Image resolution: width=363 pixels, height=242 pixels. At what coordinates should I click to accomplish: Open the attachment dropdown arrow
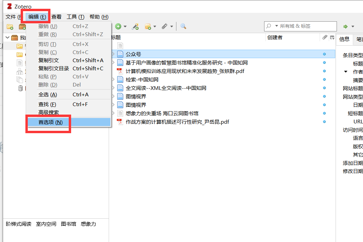tap(172, 26)
